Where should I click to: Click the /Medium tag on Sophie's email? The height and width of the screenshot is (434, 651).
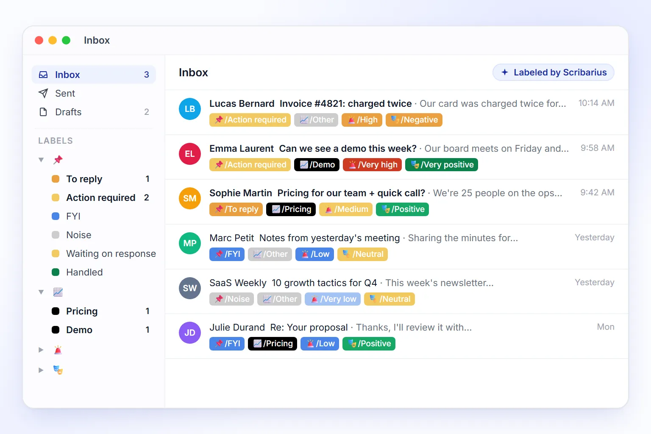[x=346, y=209]
